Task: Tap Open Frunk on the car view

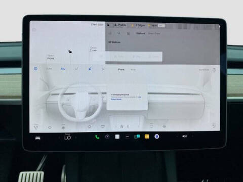Action: pos(51,57)
